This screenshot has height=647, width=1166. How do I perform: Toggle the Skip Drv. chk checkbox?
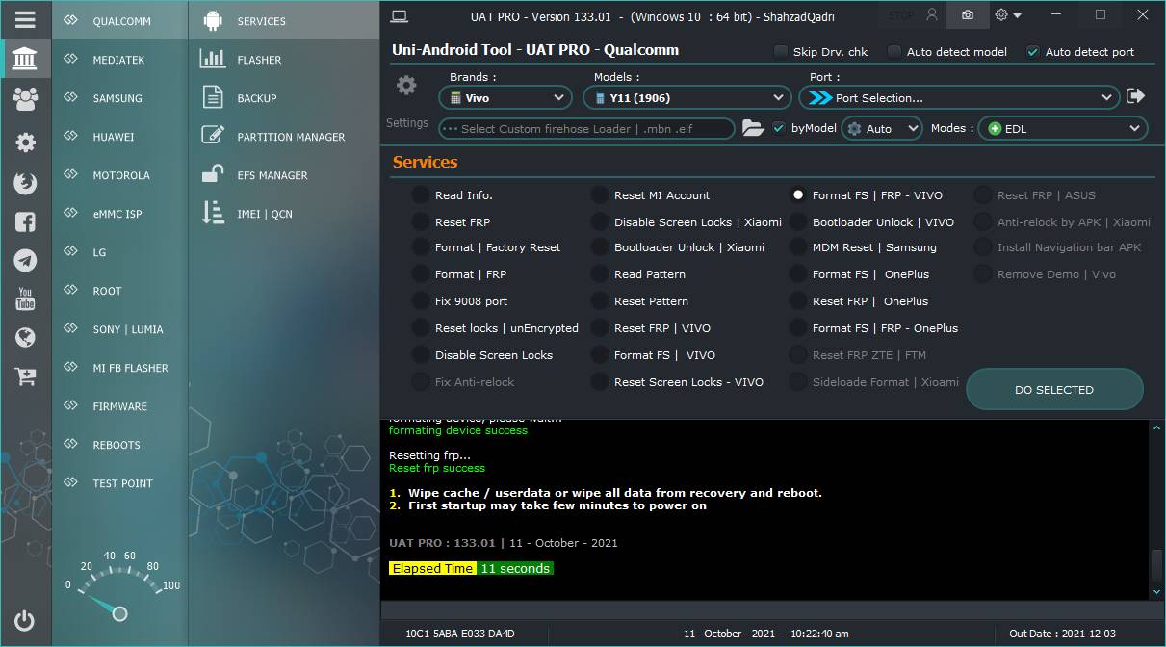pyautogui.click(x=781, y=52)
